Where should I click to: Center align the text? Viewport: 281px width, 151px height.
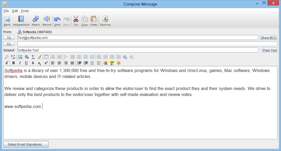coord(59,63)
